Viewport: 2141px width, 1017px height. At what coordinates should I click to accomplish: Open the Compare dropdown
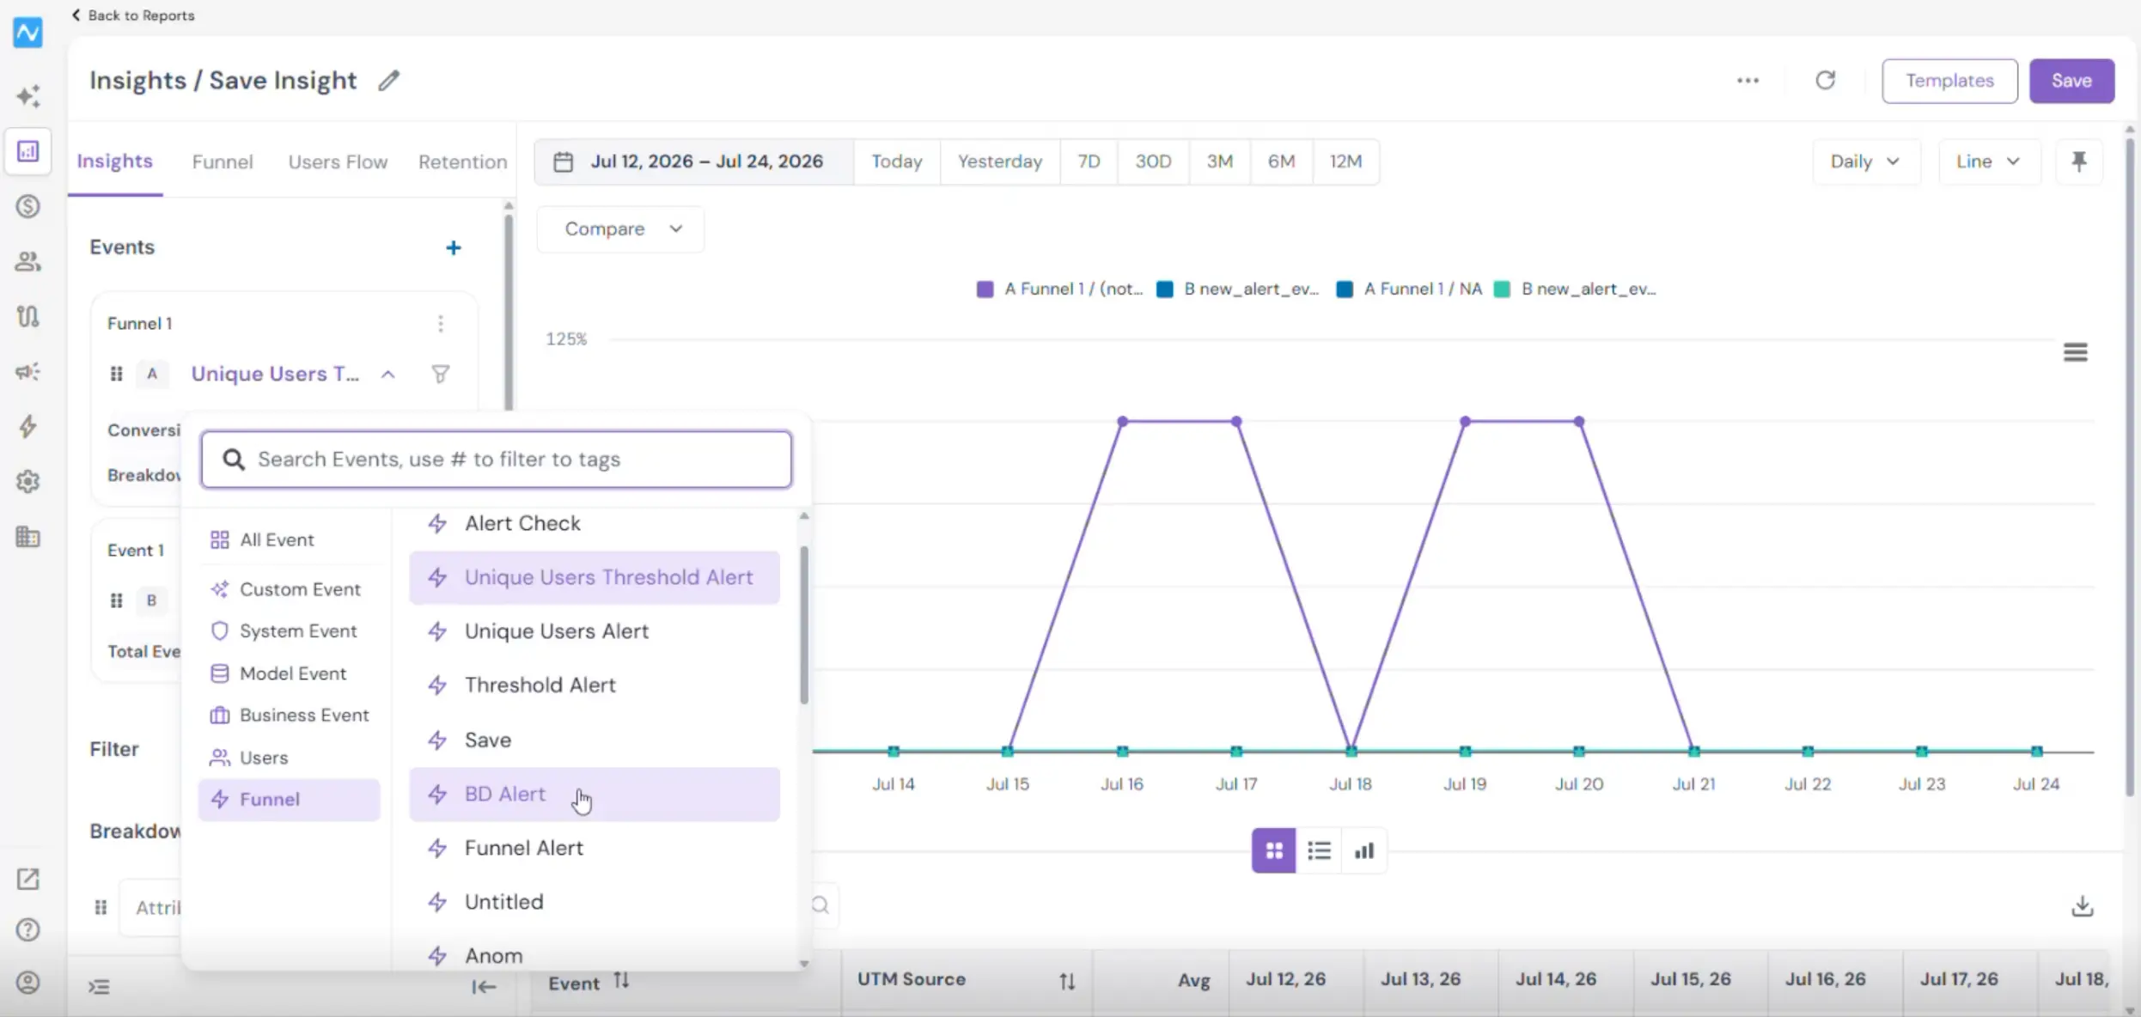(x=620, y=229)
